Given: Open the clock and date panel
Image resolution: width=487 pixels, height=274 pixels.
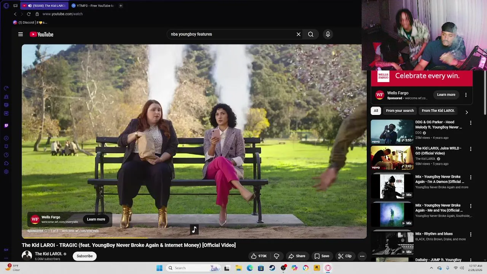Looking at the screenshot, I should pos(476,268).
